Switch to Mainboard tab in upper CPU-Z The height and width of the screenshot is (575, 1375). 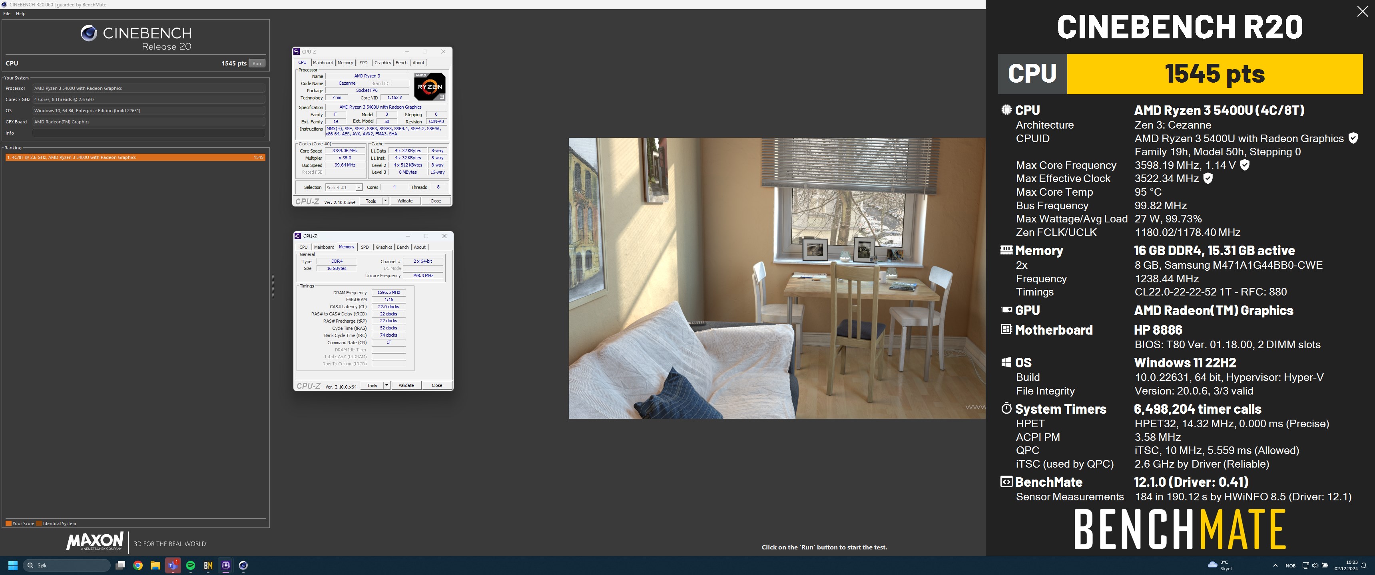323,62
